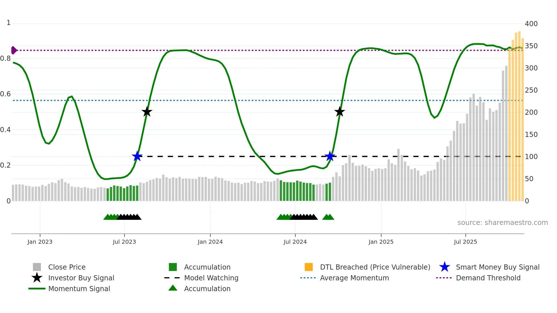Click the second blue Smart Money star marker
This screenshot has width=557, height=313.
click(330, 156)
